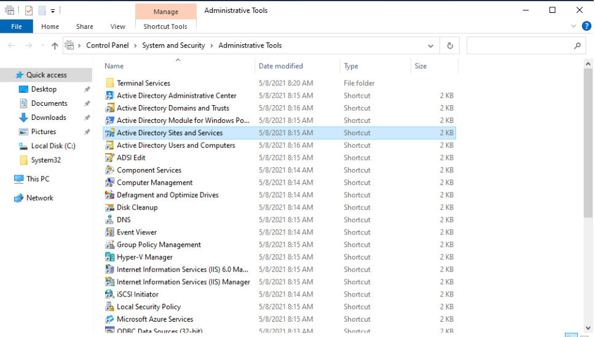Expand the Quick Access Toolbar customize arrow
The height and width of the screenshot is (337, 595).
coord(53,10)
